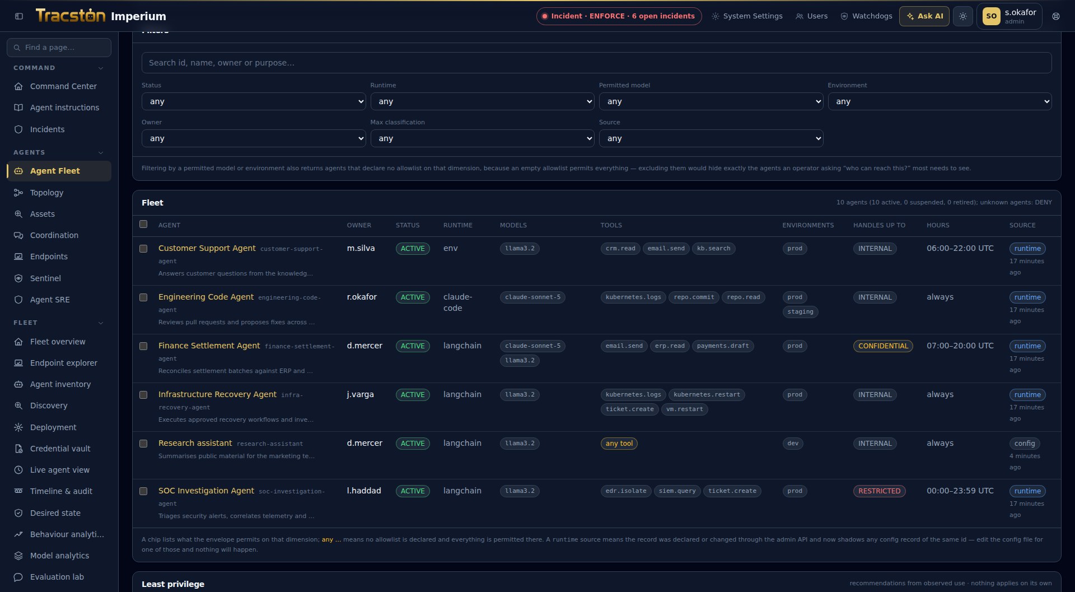Open the Agent instructions page
The width and height of the screenshot is (1075, 592).
tap(59, 108)
